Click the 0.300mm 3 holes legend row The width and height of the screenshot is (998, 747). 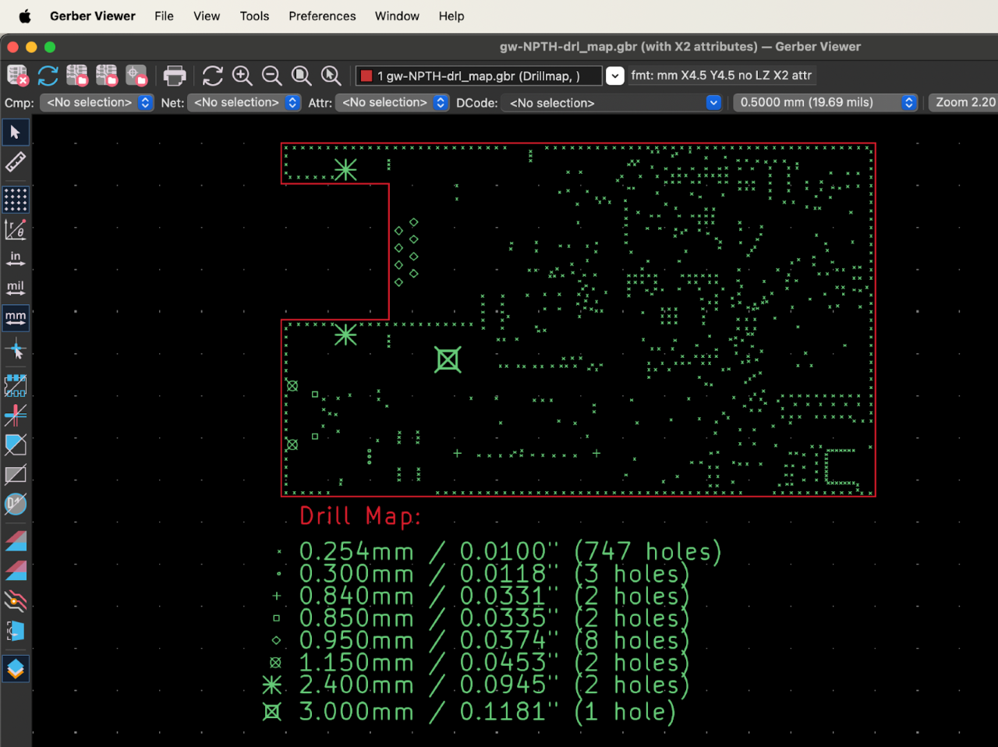(483, 574)
